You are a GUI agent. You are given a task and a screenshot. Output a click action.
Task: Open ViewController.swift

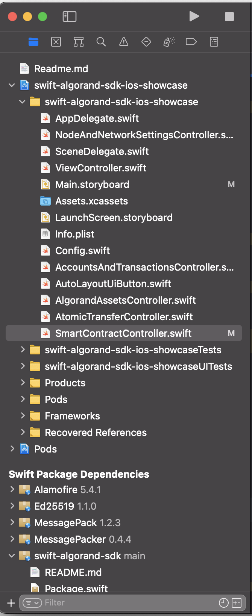point(101,168)
